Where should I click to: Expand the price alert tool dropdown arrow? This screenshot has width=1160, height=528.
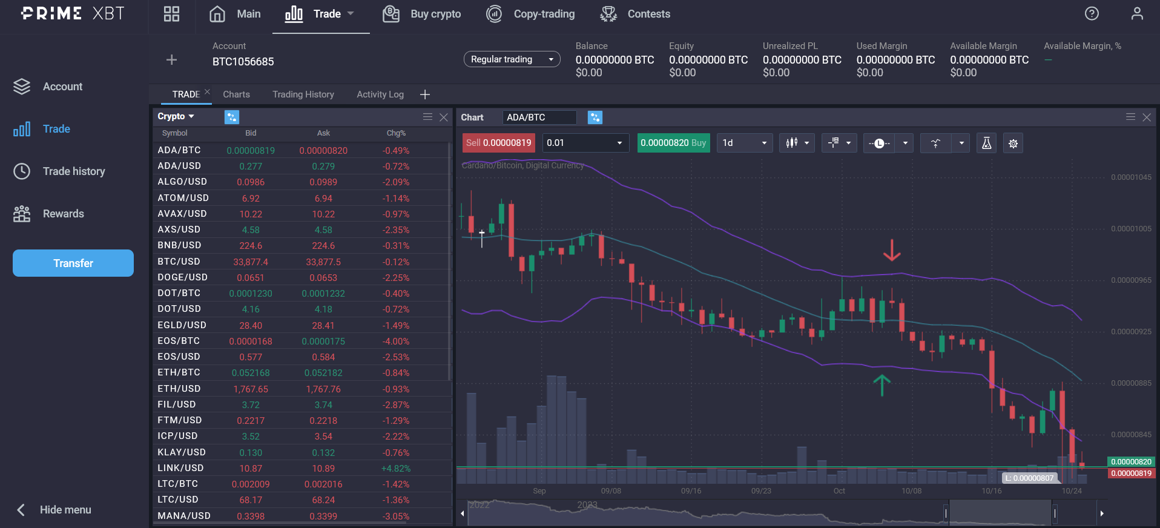pos(961,144)
